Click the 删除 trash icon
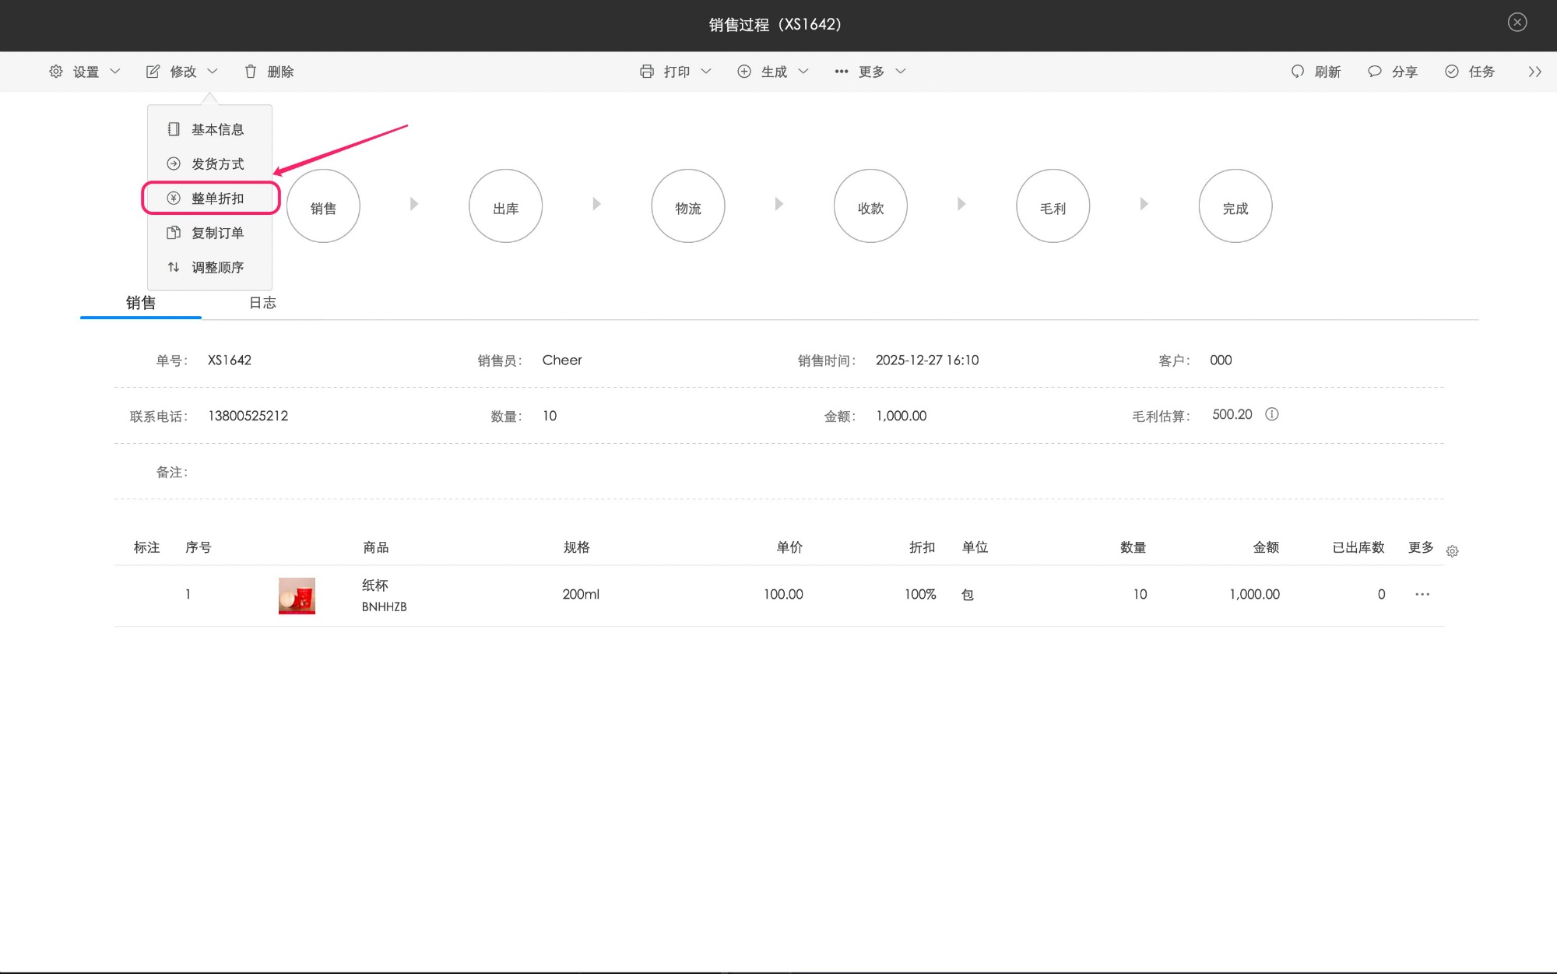The image size is (1557, 974). click(251, 72)
